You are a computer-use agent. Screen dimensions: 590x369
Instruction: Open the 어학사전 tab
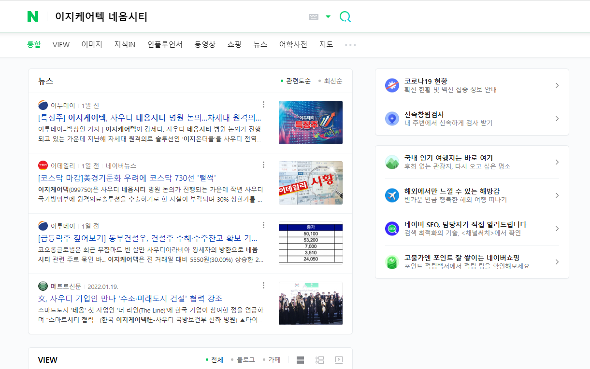pyautogui.click(x=293, y=44)
